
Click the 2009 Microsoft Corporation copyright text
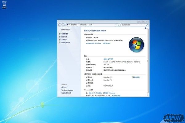click(x=105, y=40)
